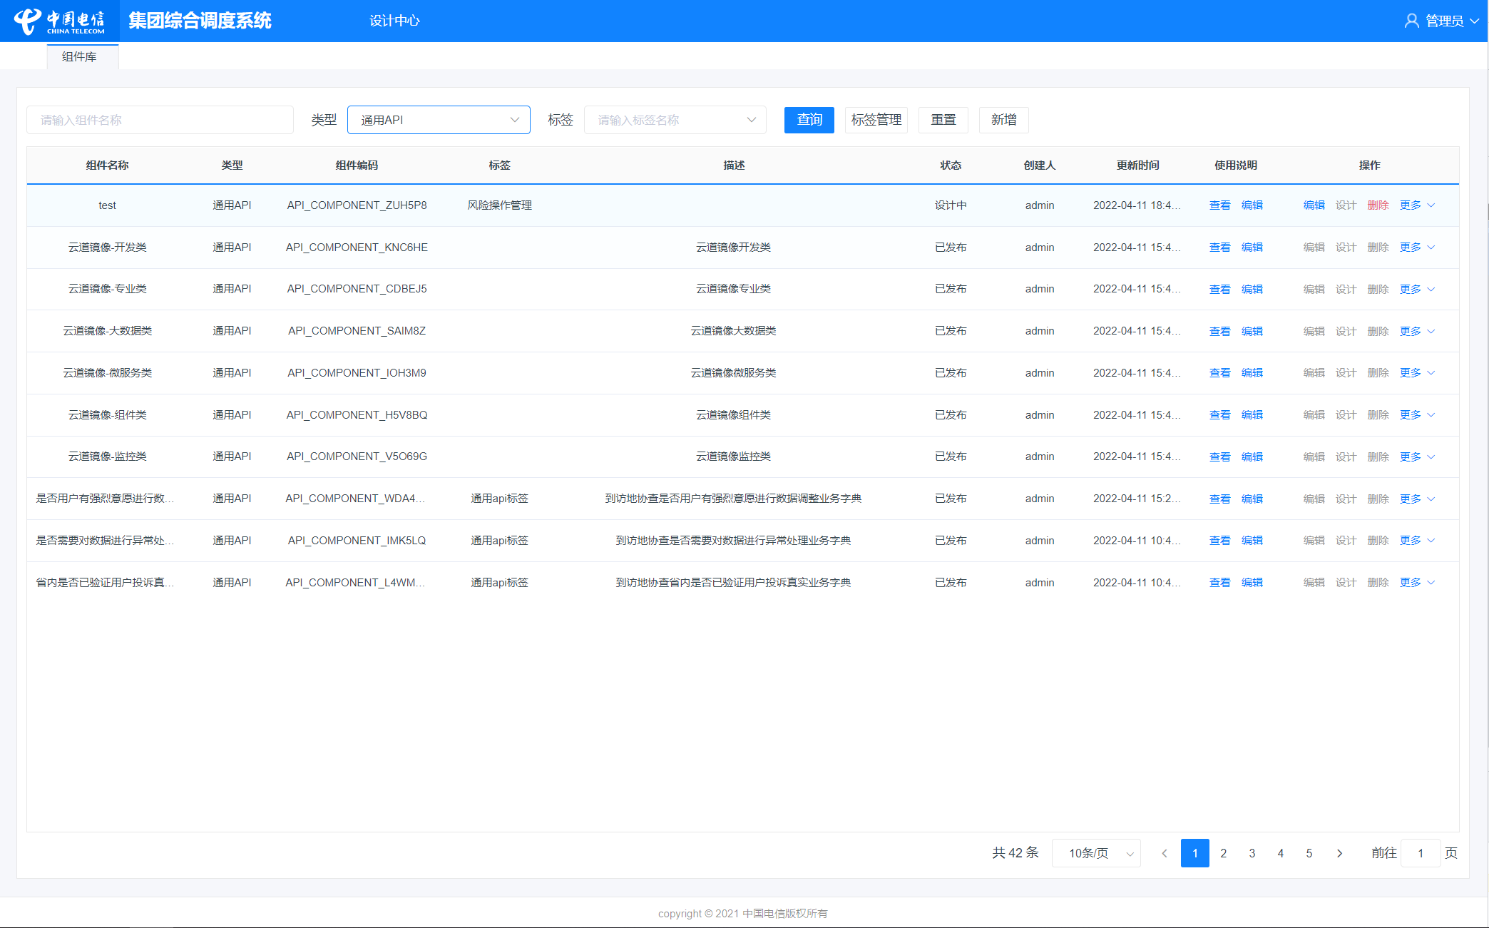The image size is (1489, 928).
Task: Click the China Telecom logo
Action: (x=59, y=21)
